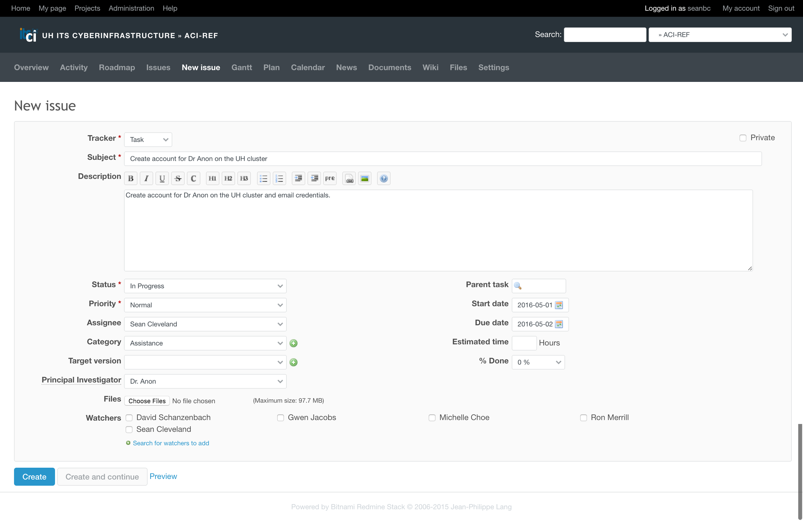Click the Parent task field
This screenshot has height=521, width=803.
coord(539,286)
